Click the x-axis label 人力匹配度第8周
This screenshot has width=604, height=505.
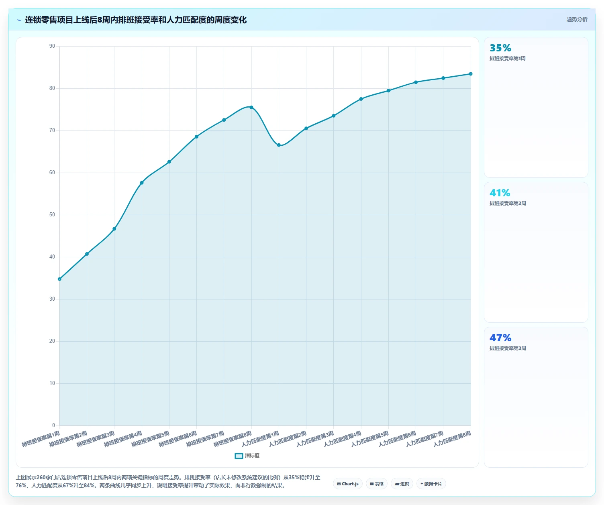pos(452,439)
